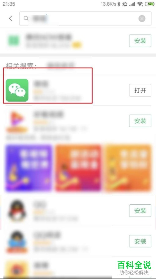Install the QQ penguin app
Screen dimensions: 156x279
pyautogui.click(x=140, y=211)
